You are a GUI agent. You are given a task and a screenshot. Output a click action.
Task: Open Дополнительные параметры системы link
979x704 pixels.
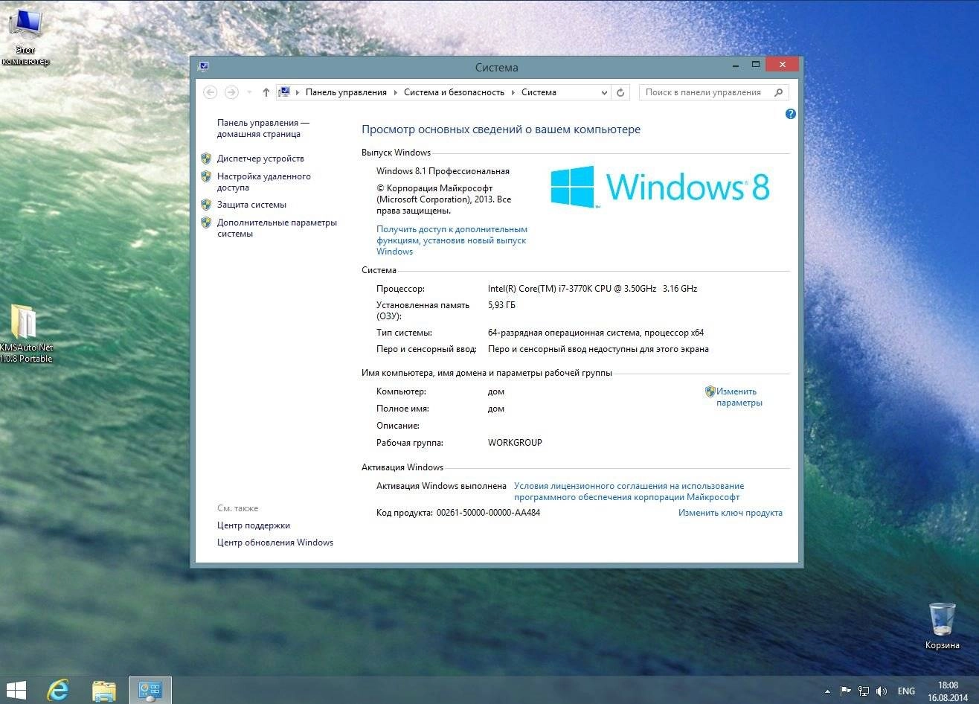[277, 228]
